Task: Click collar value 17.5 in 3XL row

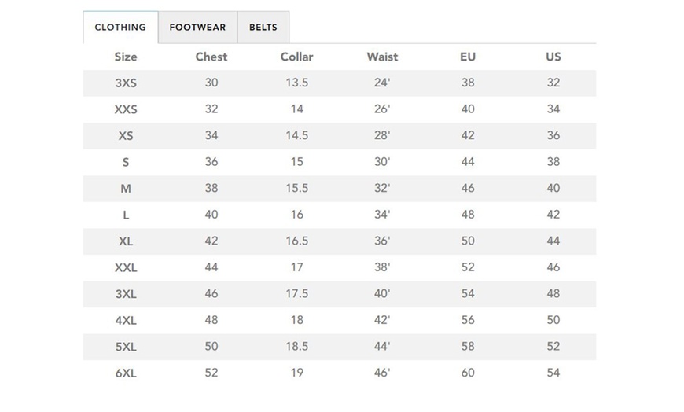Action: click(x=296, y=294)
